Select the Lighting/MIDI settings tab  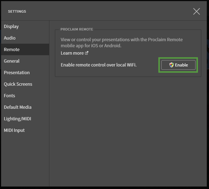17,119
